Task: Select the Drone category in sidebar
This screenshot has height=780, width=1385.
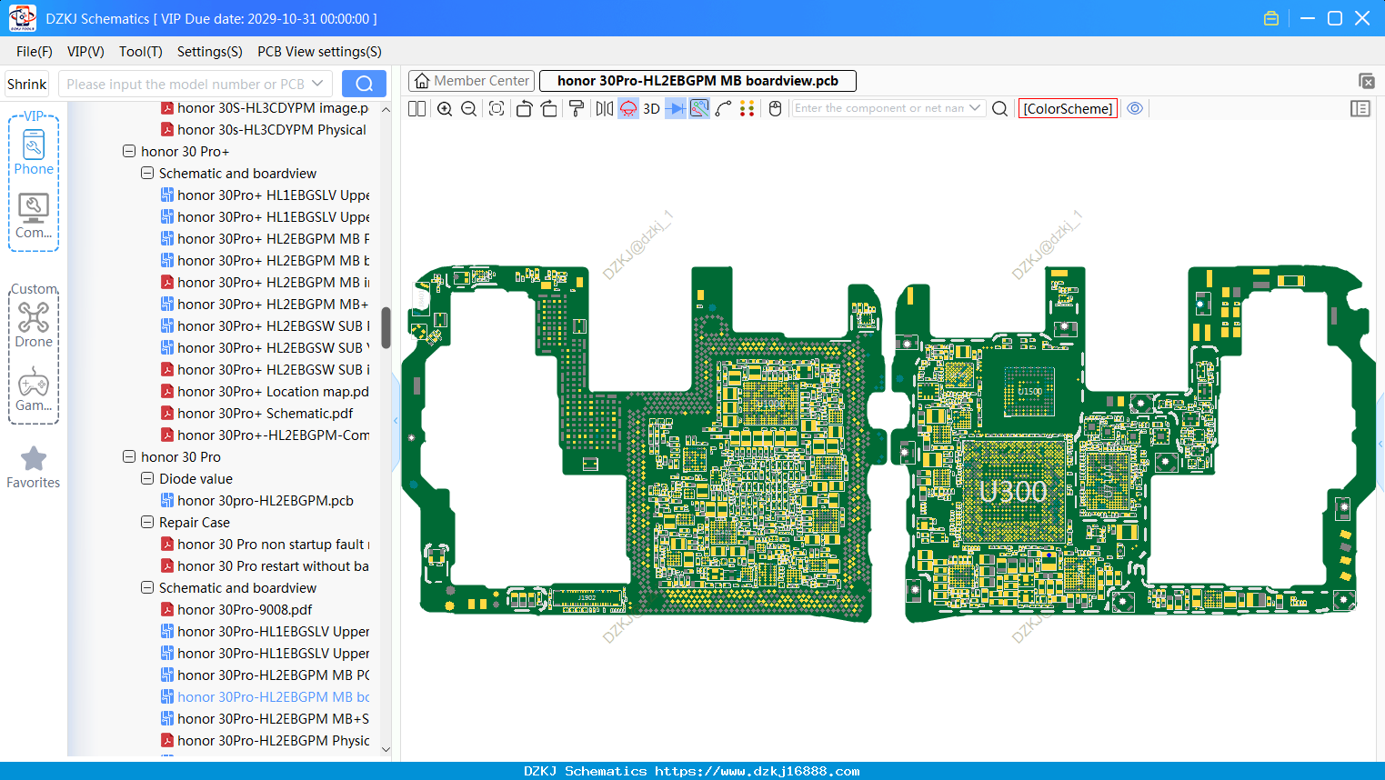Action: (34, 325)
